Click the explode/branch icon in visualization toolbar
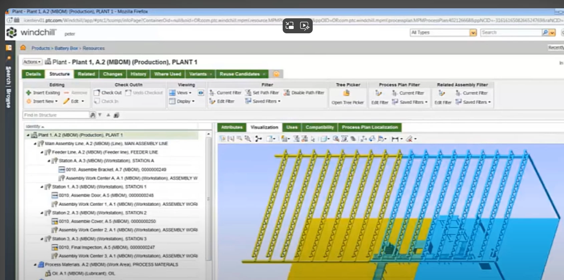Viewport: 564px width, 280px height. click(258, 139)
